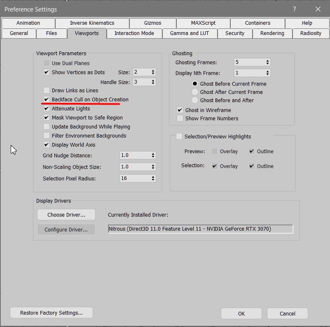Switch to the Inverse Kinematics tab
This screenshot has height=327, width=330.
92,23
